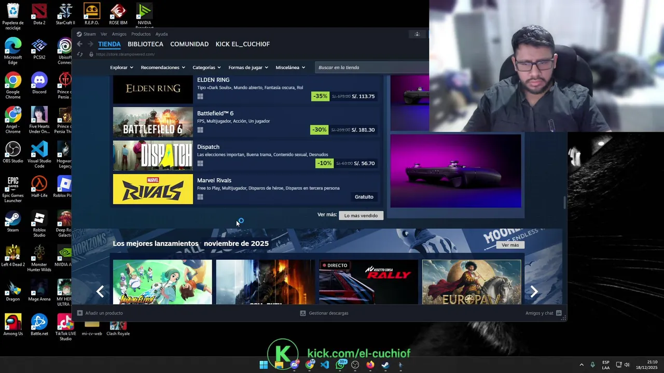The height and width of the screenshot is (373, 664).
Task: Click next arrow on releases carousel
Action: [x=534, y=291]
